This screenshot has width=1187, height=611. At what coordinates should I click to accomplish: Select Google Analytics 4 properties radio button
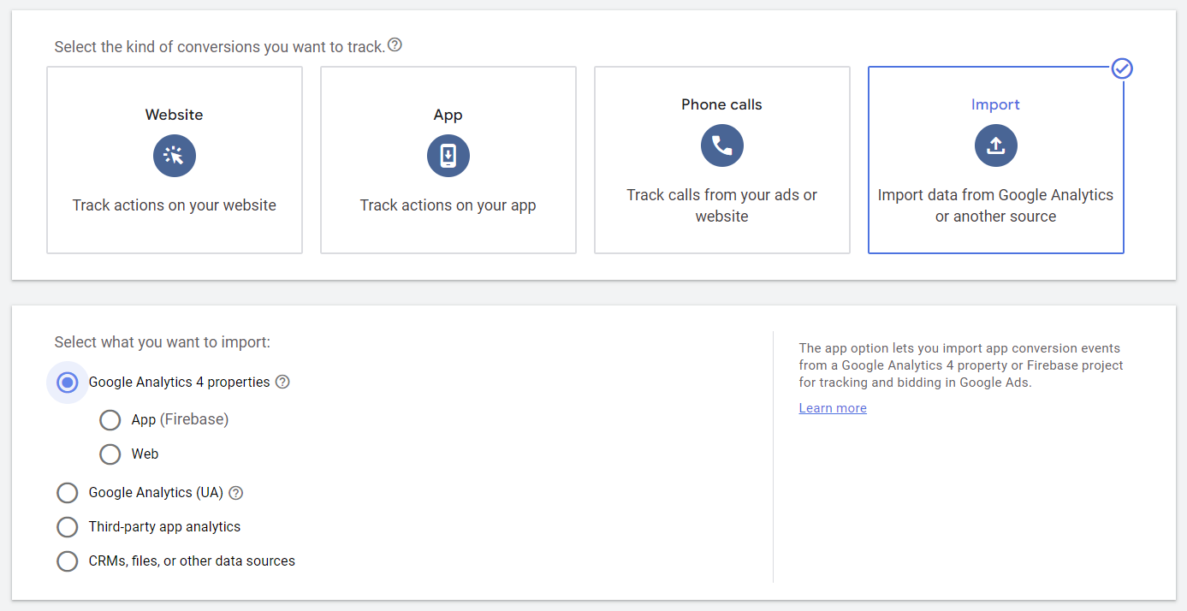pyautogui.click(x=68, y=383)
